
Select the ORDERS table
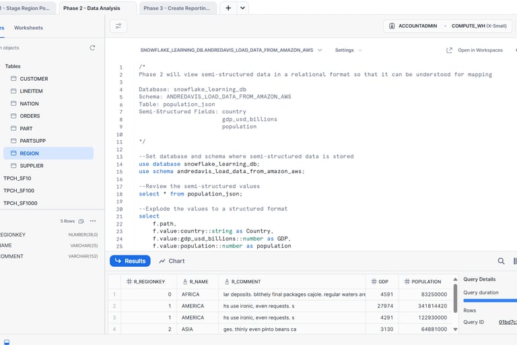point(30,116)
